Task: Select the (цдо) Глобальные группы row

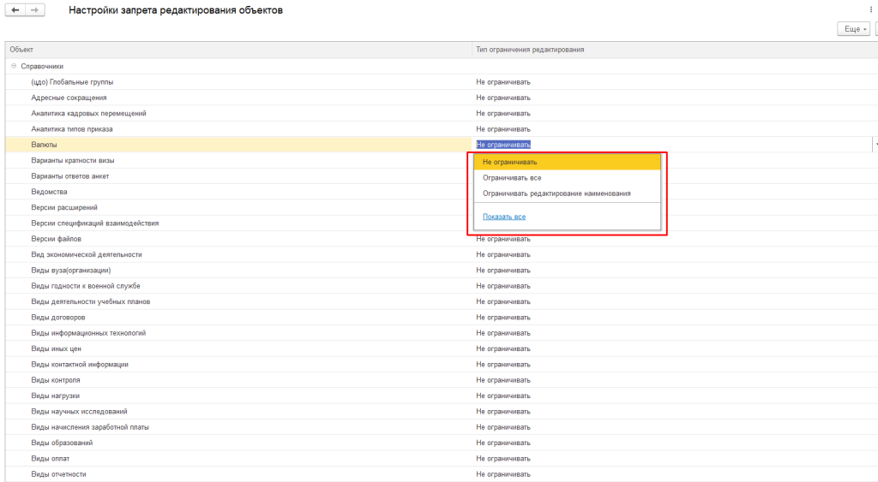Action: pos(72,82)
